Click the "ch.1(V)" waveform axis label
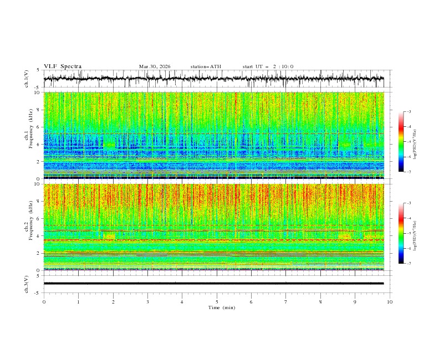This screenshot has height=339, width=439. (x=27, y=79)
